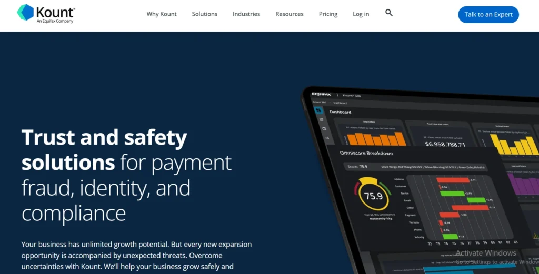Click the 'Your business has unlimited growth potential' paragraph
The width and height of the screenshot is (539, 274).
[x=136, y=256]
